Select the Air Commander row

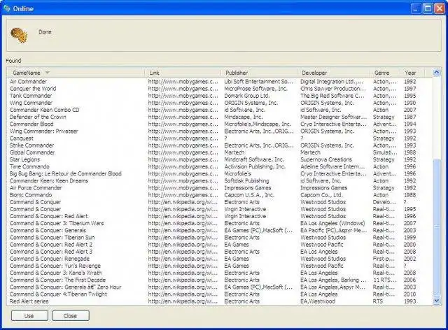point(219,82)
